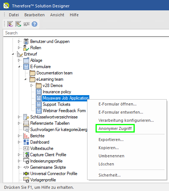Click the Support Tickets form icon

tap(39, 104)
